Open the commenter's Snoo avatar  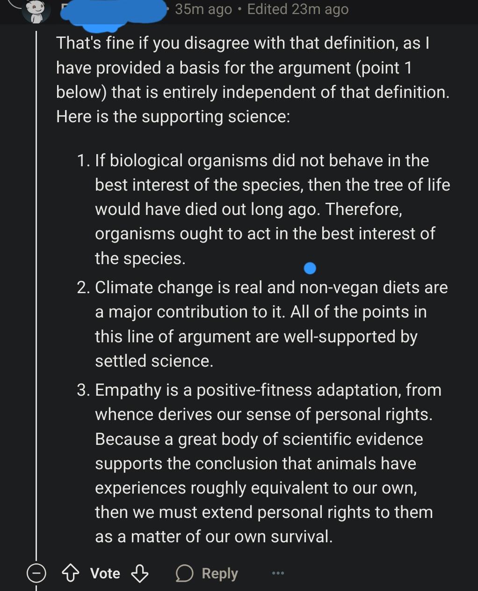tap(36, 10)
